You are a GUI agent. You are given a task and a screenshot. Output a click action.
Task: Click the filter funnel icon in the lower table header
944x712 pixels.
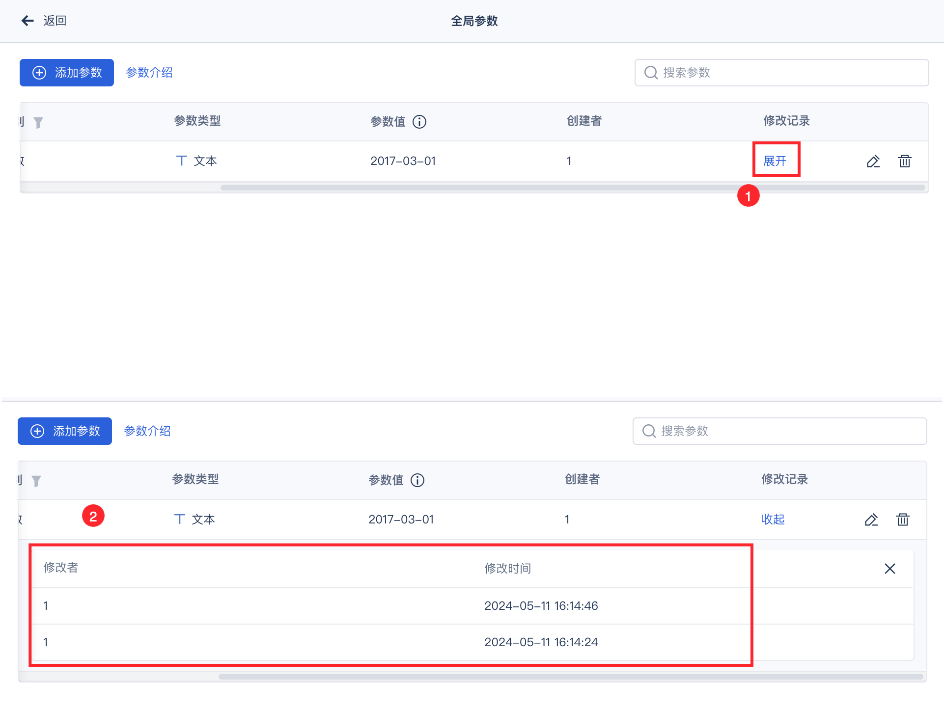coord(36,481)
